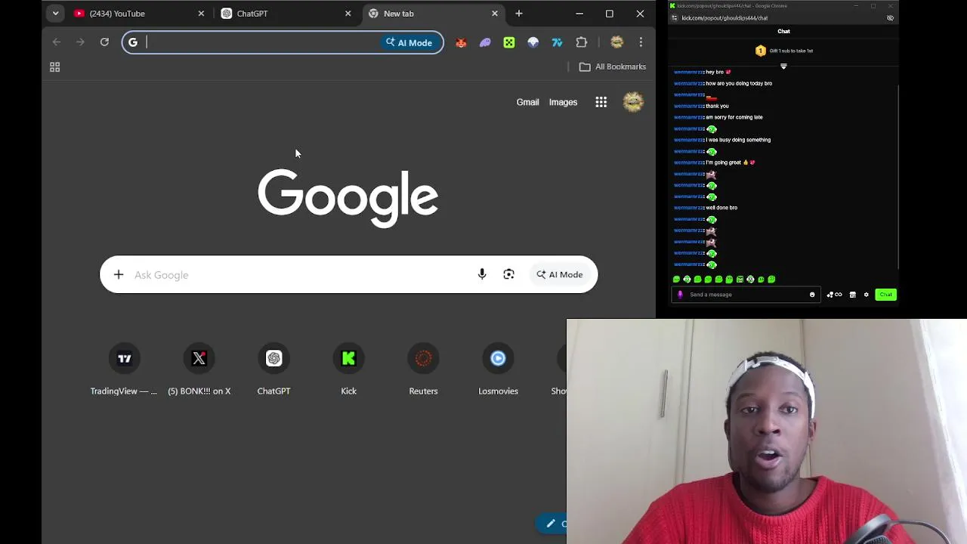Click AI Mode in the address bar
Viewport: 967px width, 544px height.
409,42
